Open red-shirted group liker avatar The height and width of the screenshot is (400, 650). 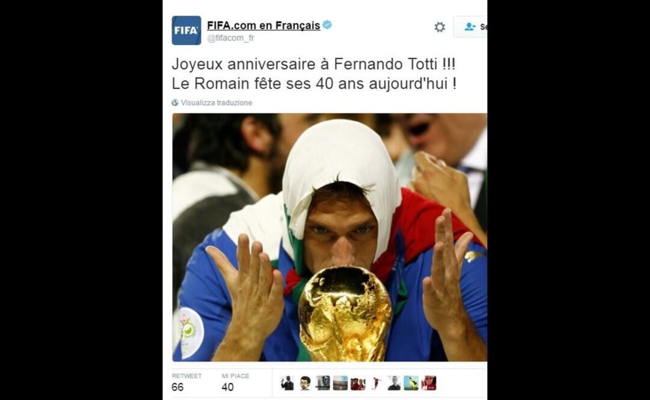click(358, 383)
